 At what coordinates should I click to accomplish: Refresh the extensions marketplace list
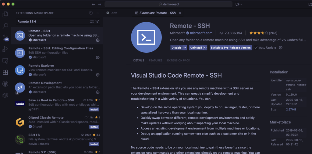coord(91,13)
